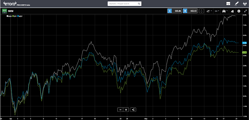This screenshot has width=249, height=120.
Task: Click the 8.0% axis label
Action: (245, 15)
